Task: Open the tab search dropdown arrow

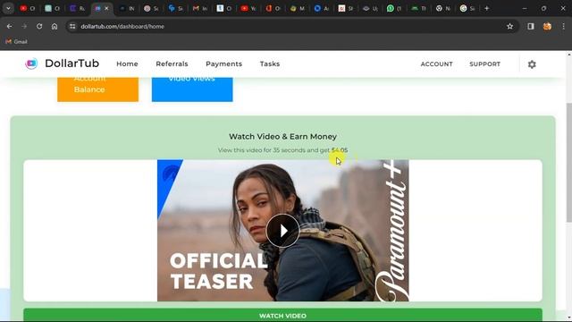Action: pyautogui.click(x=8, y=8)
